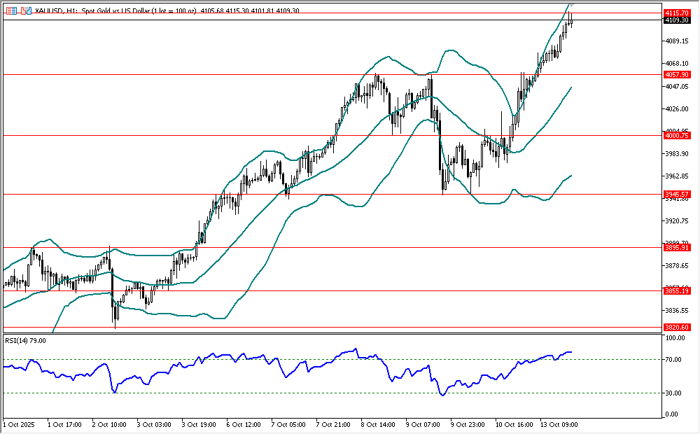Click the 6 Oct 12:00 time axis label
This screenshot has width=700, height=434.
[x=245, y=424]
